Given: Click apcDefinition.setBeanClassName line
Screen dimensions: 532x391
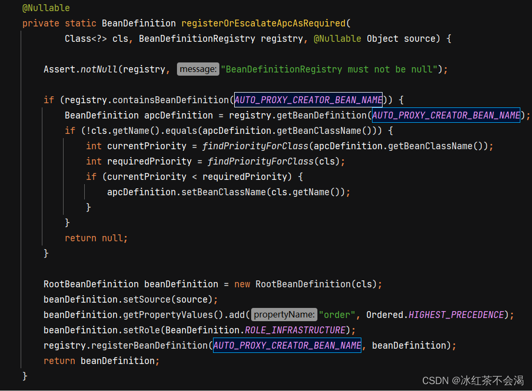Looking at the screenshot, I should tap(228, 192).
